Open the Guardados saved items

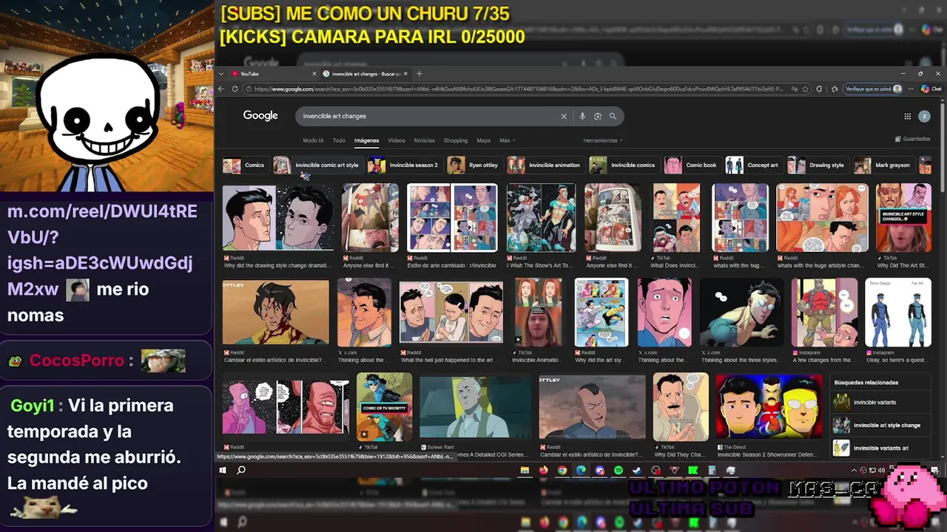pos(912,139)
